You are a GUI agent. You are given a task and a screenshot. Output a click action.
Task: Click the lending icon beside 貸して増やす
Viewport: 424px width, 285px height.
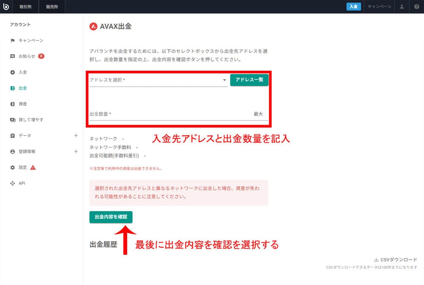click(13, 120)
